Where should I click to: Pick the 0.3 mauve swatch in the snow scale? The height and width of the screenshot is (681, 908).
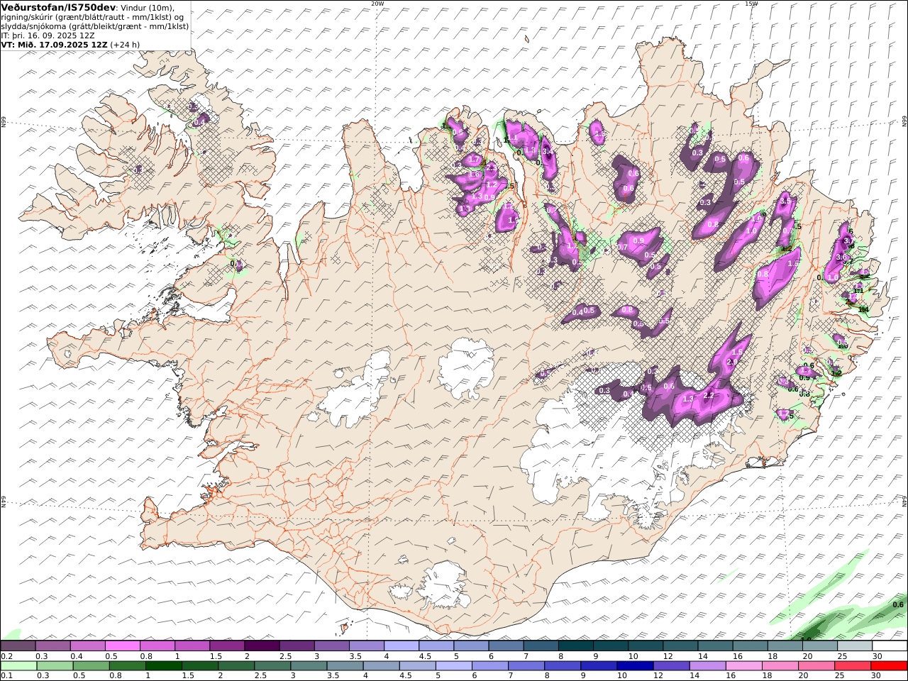point(52,646)
